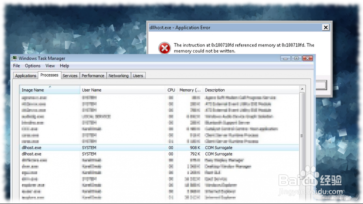This screenshot has width=363, height=204.
Task: Click SYSTEM user of 792 K row
Action: coord(89,154)
